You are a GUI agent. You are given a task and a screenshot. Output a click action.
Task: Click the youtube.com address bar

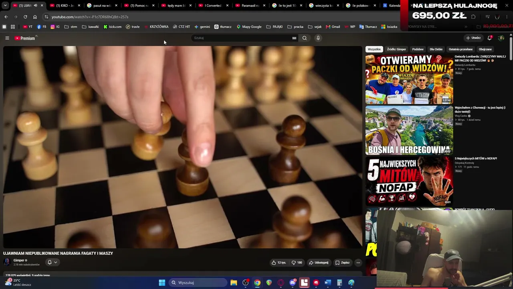coord(222,17)
